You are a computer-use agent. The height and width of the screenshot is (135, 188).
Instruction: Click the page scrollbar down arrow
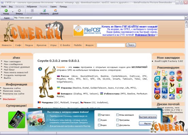186,130
